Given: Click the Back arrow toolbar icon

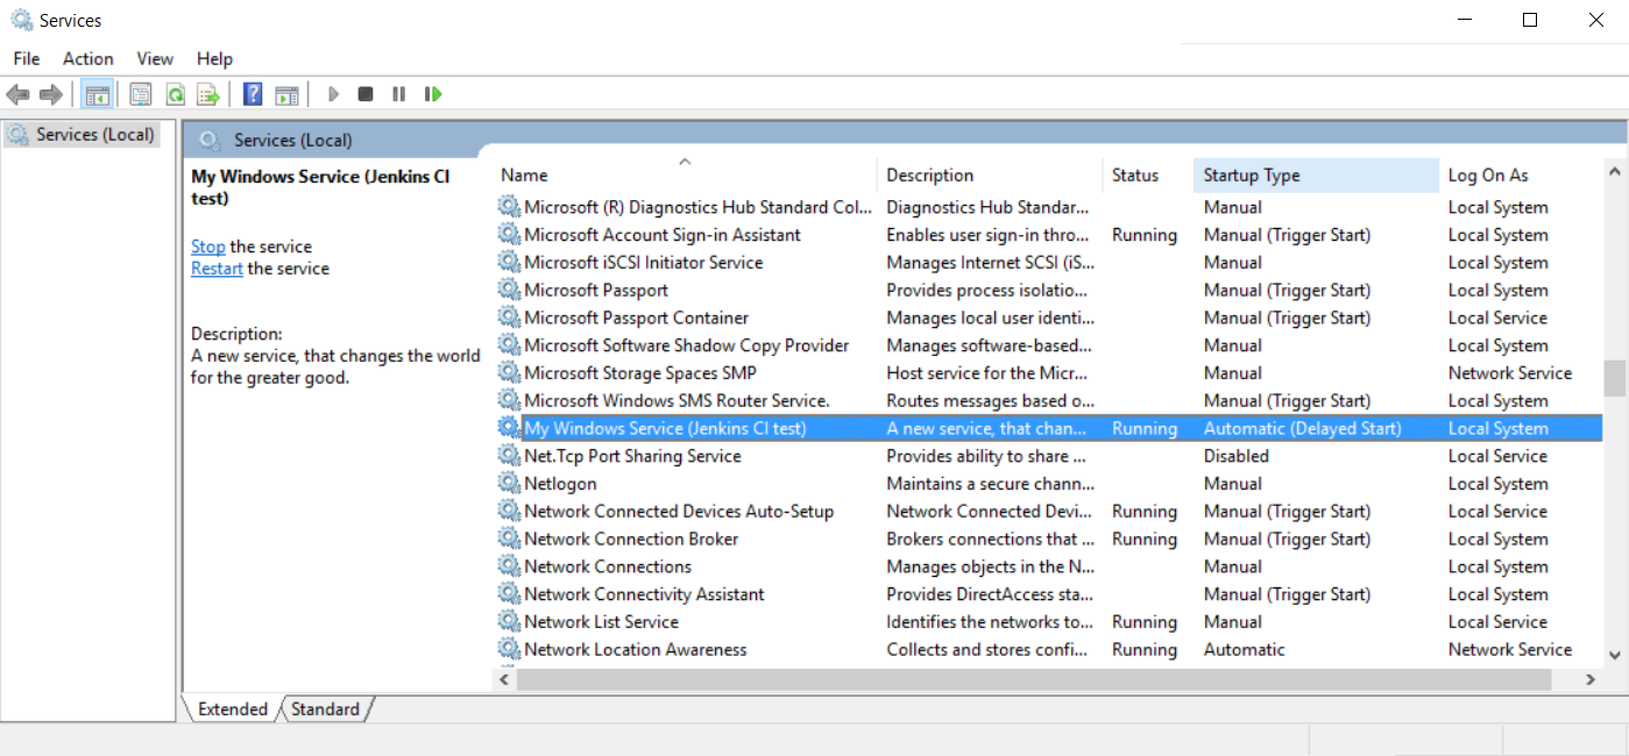Looking at the screenshot, I should (x=17, y=95).
